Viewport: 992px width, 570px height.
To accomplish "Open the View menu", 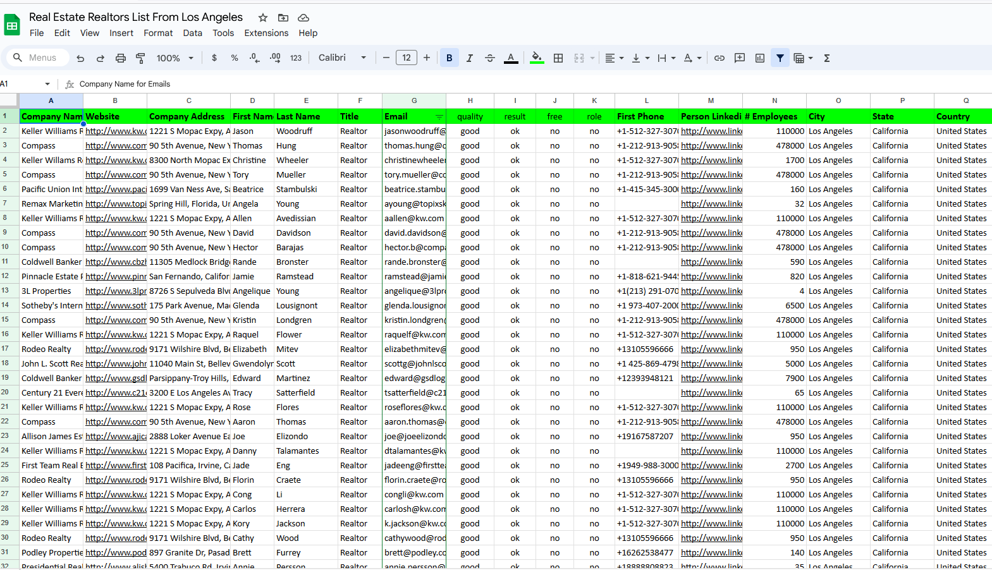I will [x=89, y=33].
